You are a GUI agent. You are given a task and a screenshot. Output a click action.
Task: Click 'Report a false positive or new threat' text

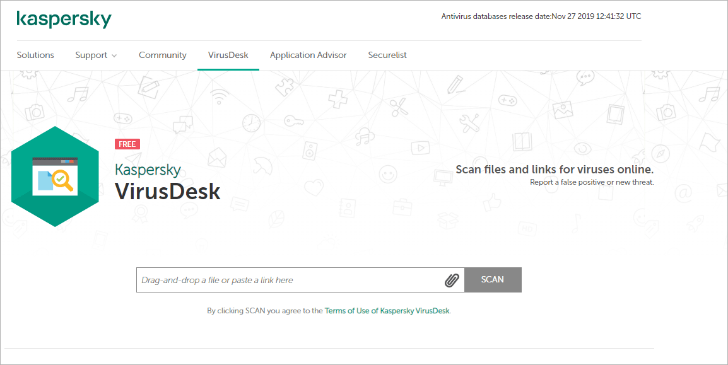pos(592,182)
